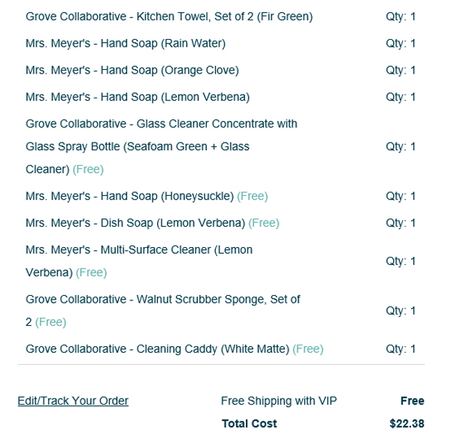Select Walnut Scrubber Sponge item text
Screen dimensions: 451x434
coord(163,311)
